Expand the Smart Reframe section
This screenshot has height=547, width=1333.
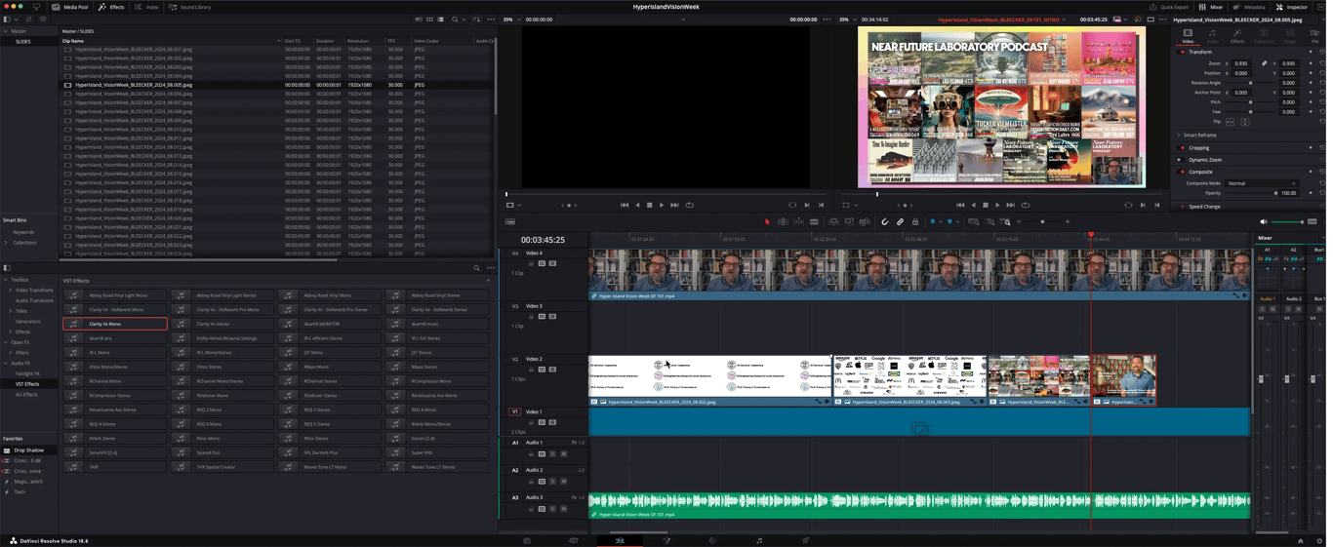pos(1179,136)
